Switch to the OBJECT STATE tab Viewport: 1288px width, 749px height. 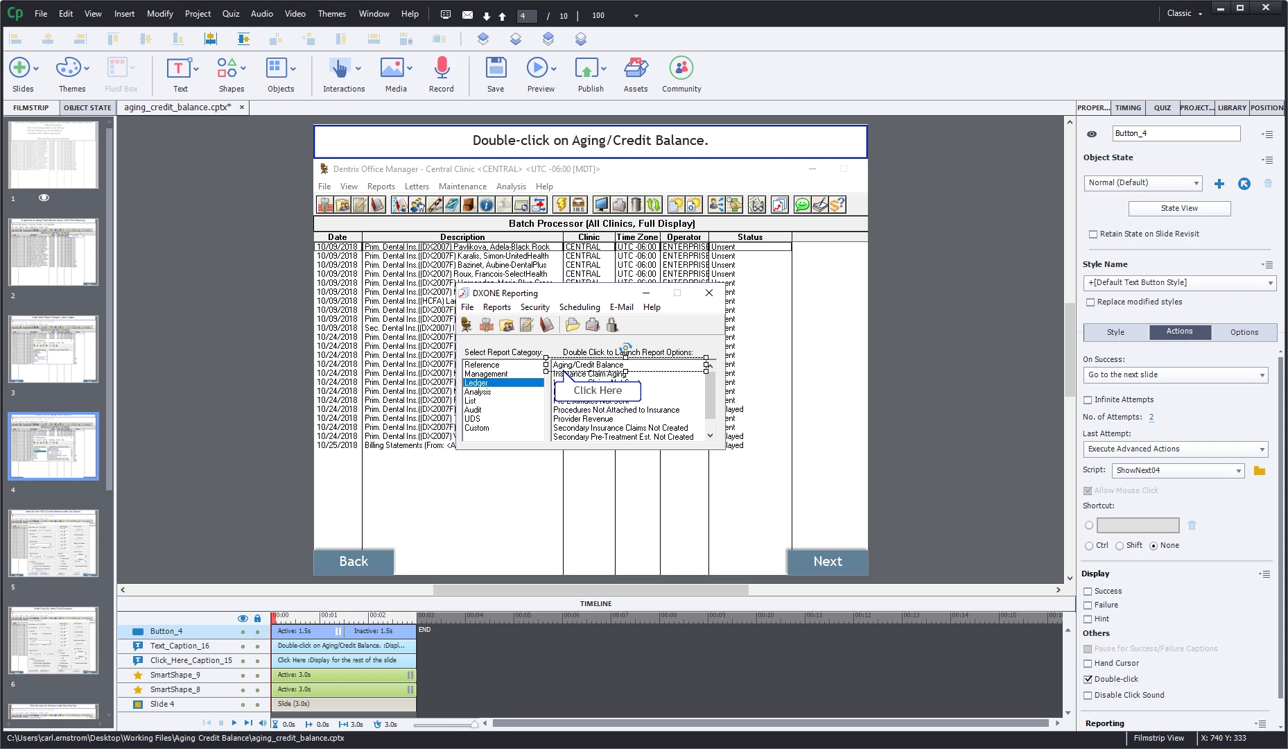[87, 108]
